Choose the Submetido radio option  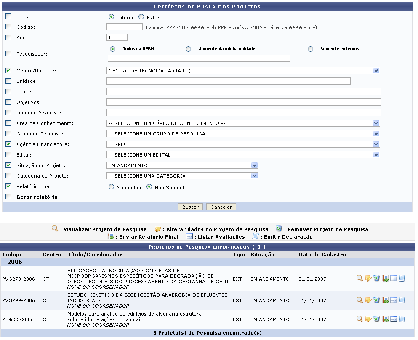tap(112, 187)
